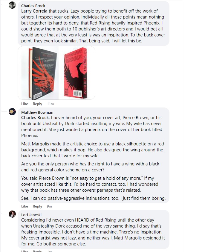This screenshot has width=205, height=252.
Task: Open the 9m timestamp permalink
Action: 49,206
